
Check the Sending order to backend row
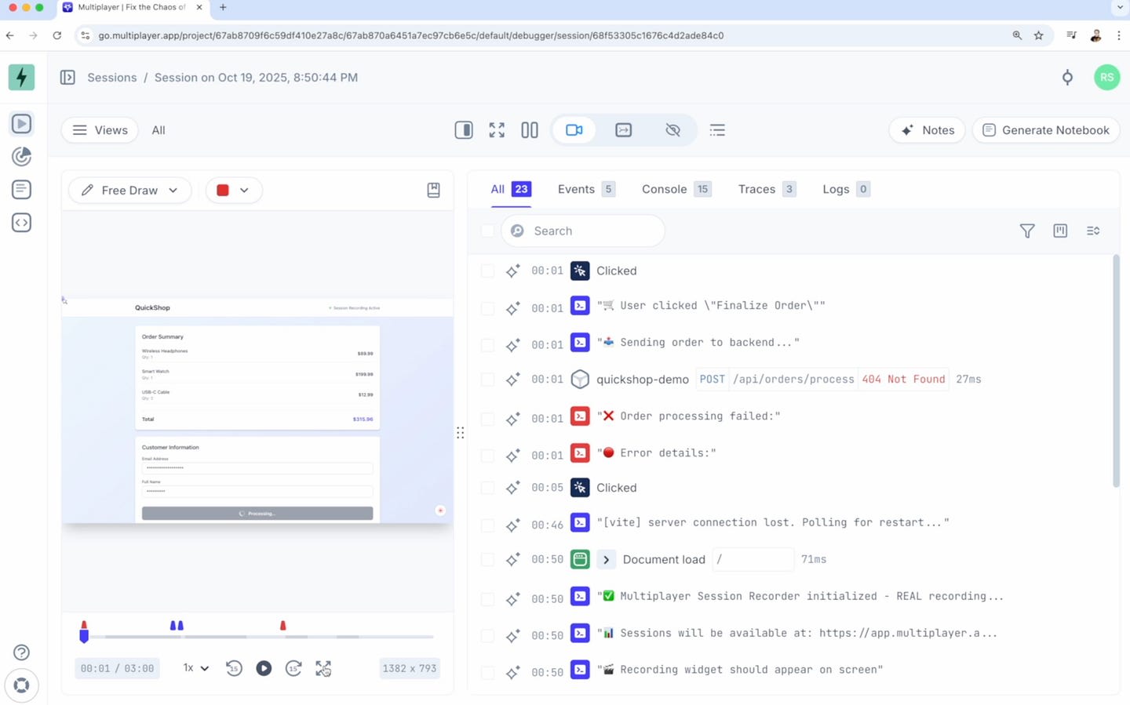pyautogui.click(x=487, y=345)
